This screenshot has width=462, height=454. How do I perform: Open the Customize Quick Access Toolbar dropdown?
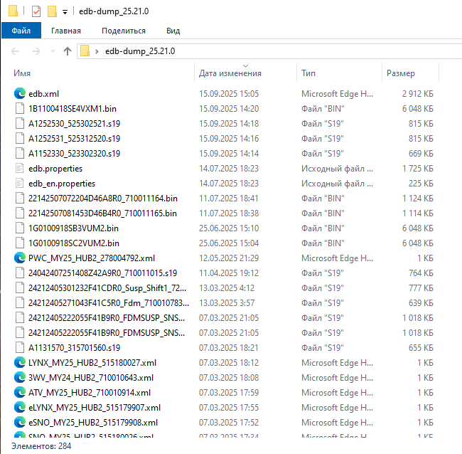[65, 12]
